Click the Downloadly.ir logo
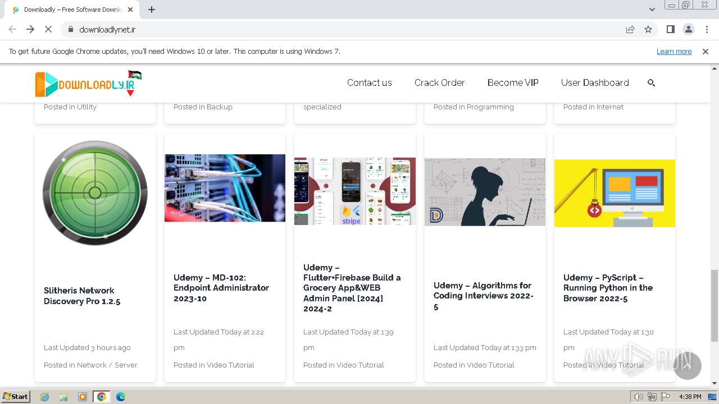 click(88, 84)
